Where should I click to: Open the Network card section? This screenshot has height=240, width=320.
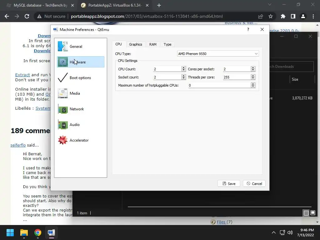point(80,109)
